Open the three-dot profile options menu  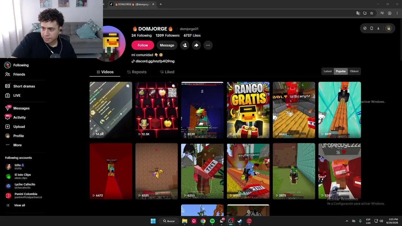[208, 45]
